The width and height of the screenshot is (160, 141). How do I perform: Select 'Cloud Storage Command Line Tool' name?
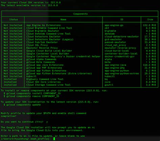(x=48, y=85)
